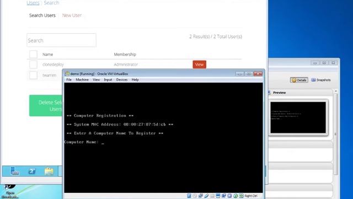Minimize the demo VirtualBox window
The image size is (353, 199).
point(240,74)
